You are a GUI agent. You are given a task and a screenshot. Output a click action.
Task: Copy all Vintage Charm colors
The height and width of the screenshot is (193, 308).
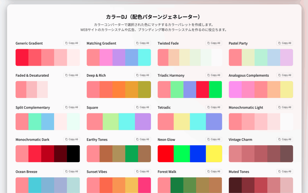click(x=285, y=139)
